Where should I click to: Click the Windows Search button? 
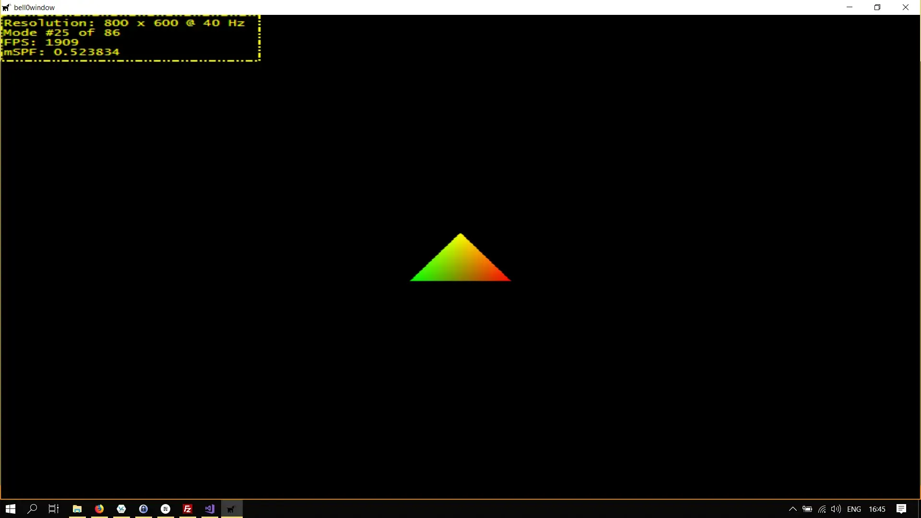click(32, 509)
